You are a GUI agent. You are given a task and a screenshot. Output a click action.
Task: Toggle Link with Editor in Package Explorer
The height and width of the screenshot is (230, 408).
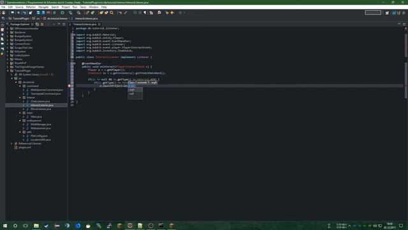(42, 24)
